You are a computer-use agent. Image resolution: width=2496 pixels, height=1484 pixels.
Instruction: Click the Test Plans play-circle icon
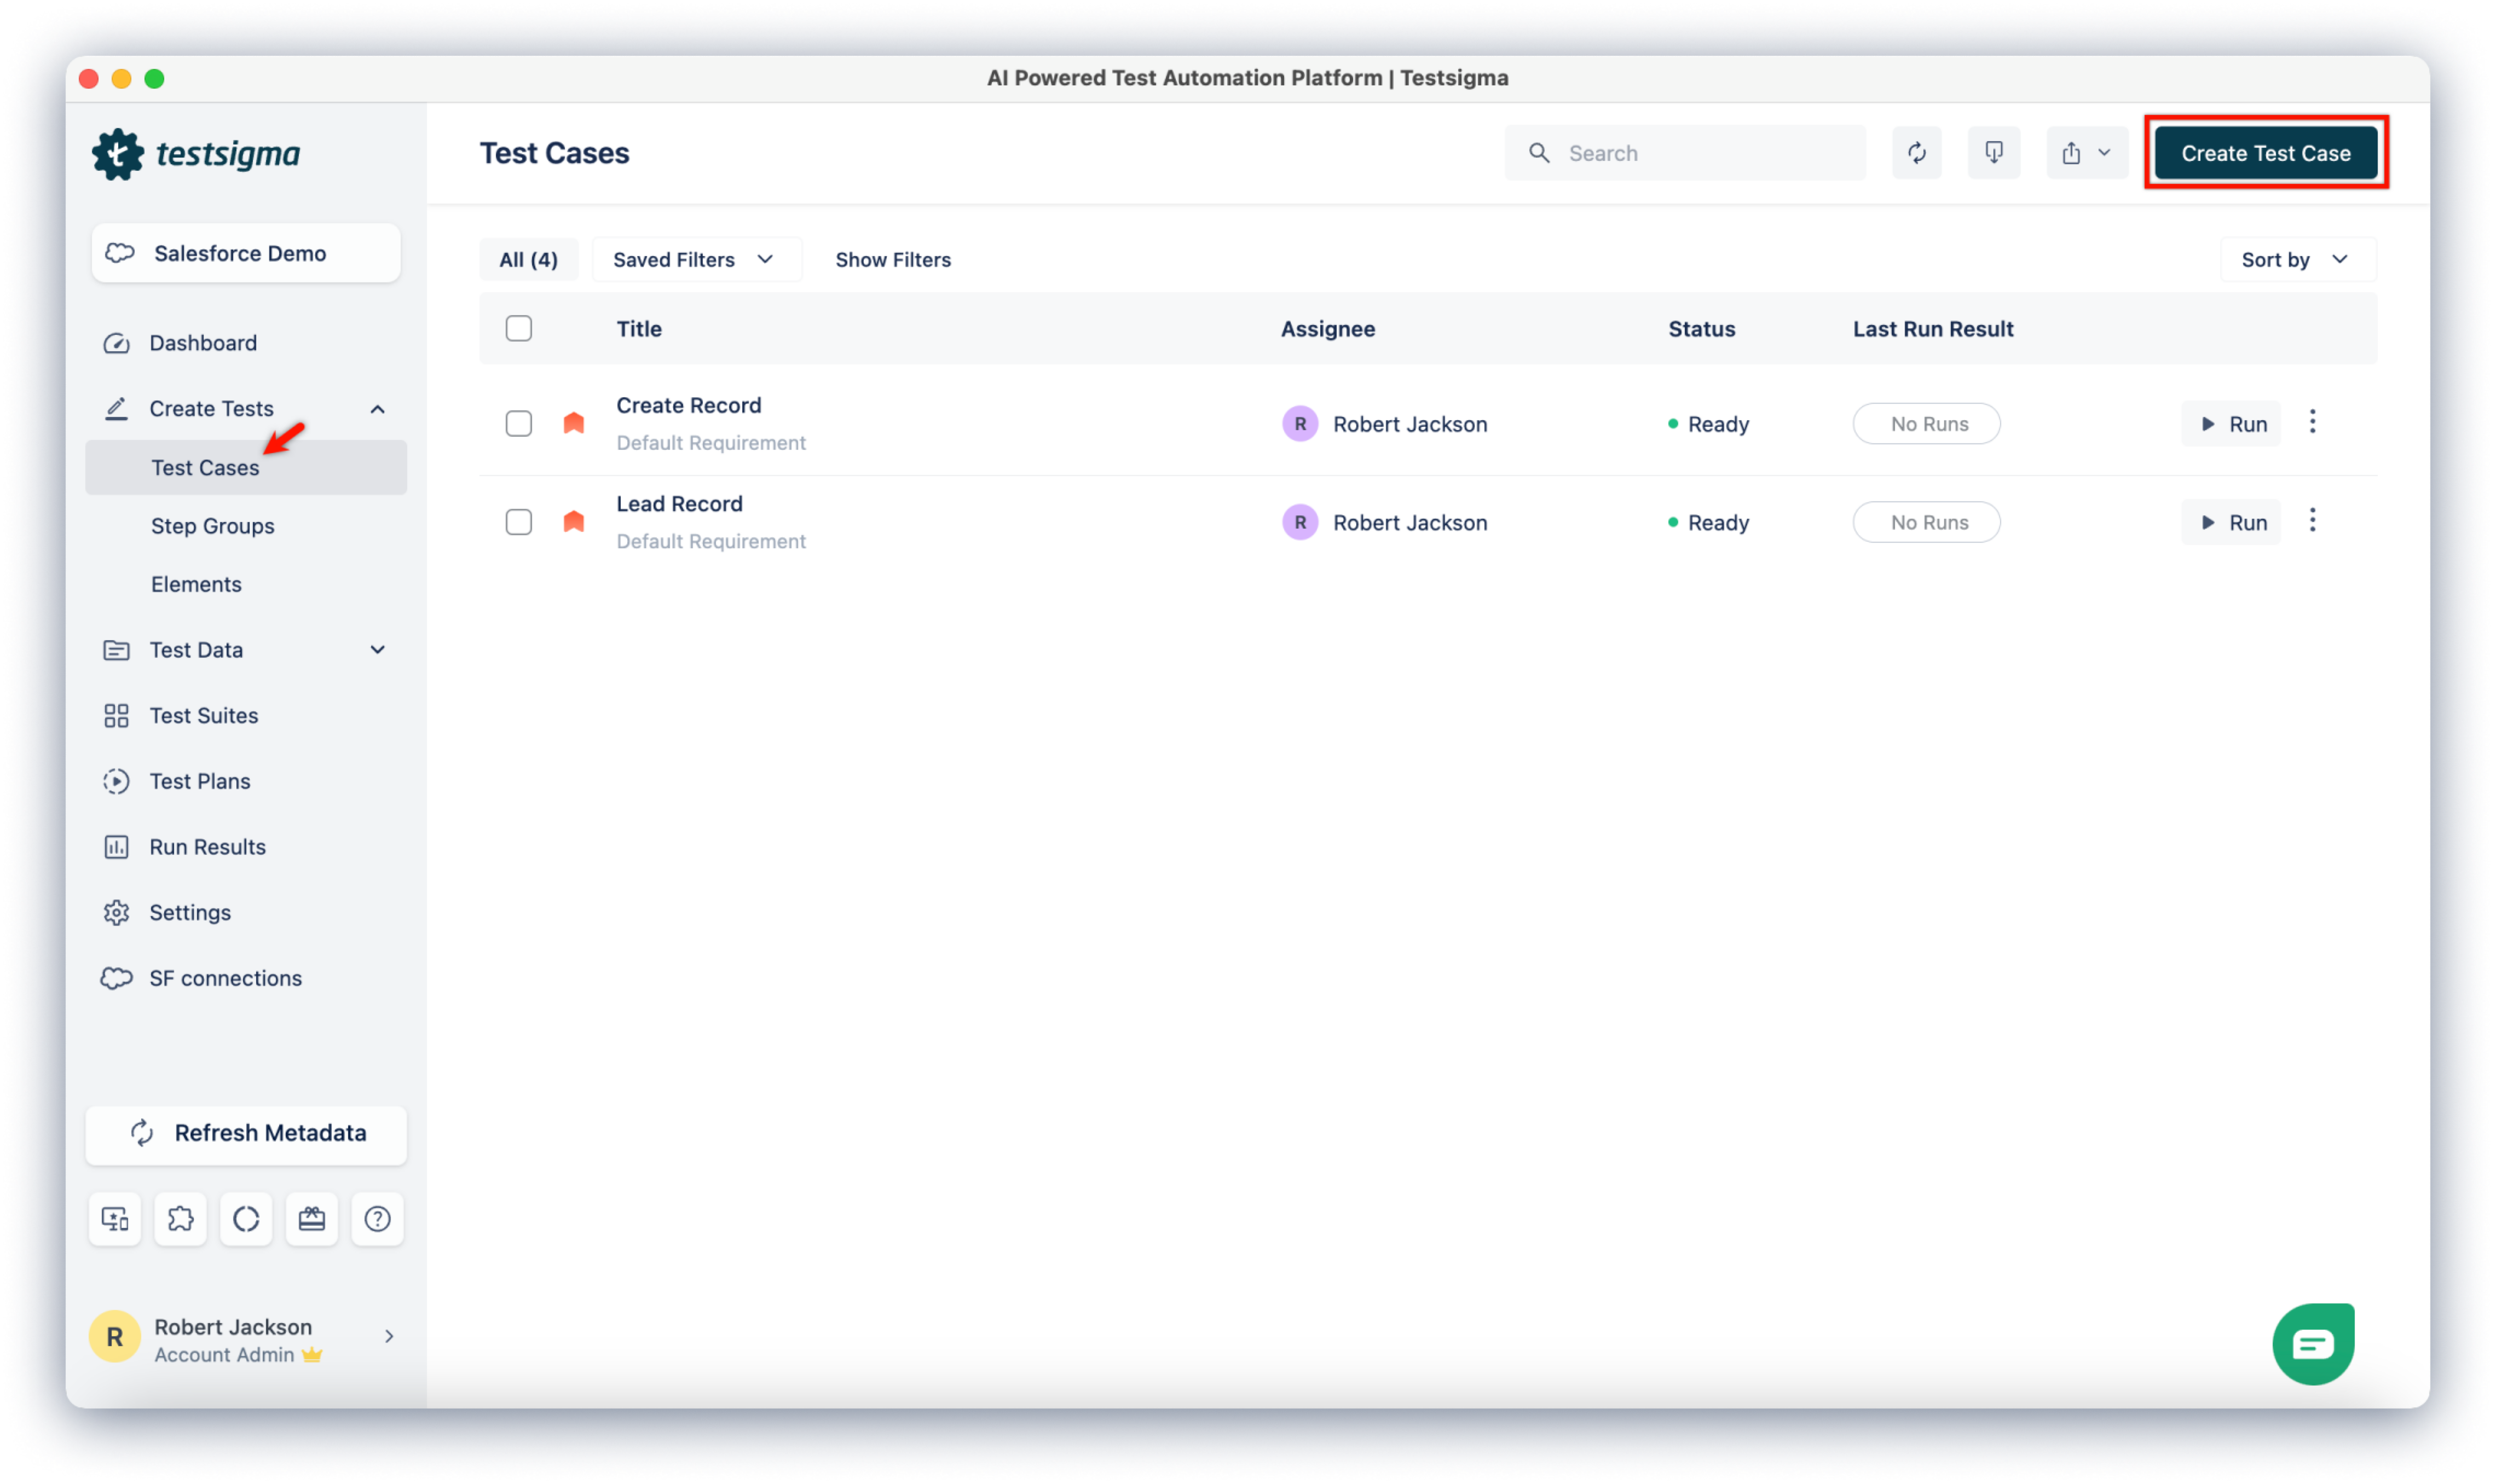(x=116, y=781)
